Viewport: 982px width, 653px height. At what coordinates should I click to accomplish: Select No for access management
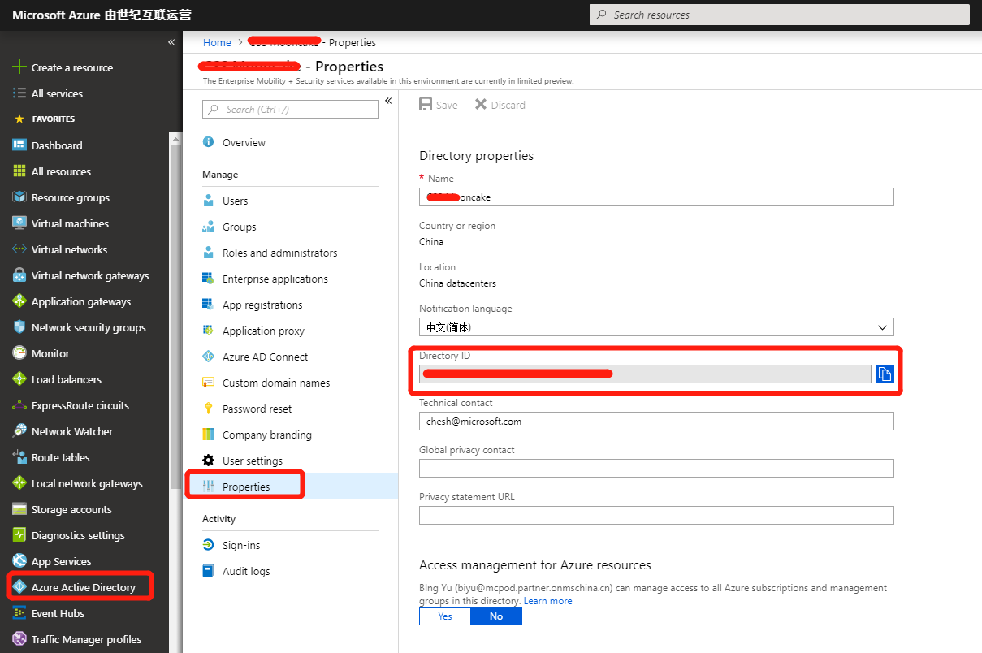point(496,616)
